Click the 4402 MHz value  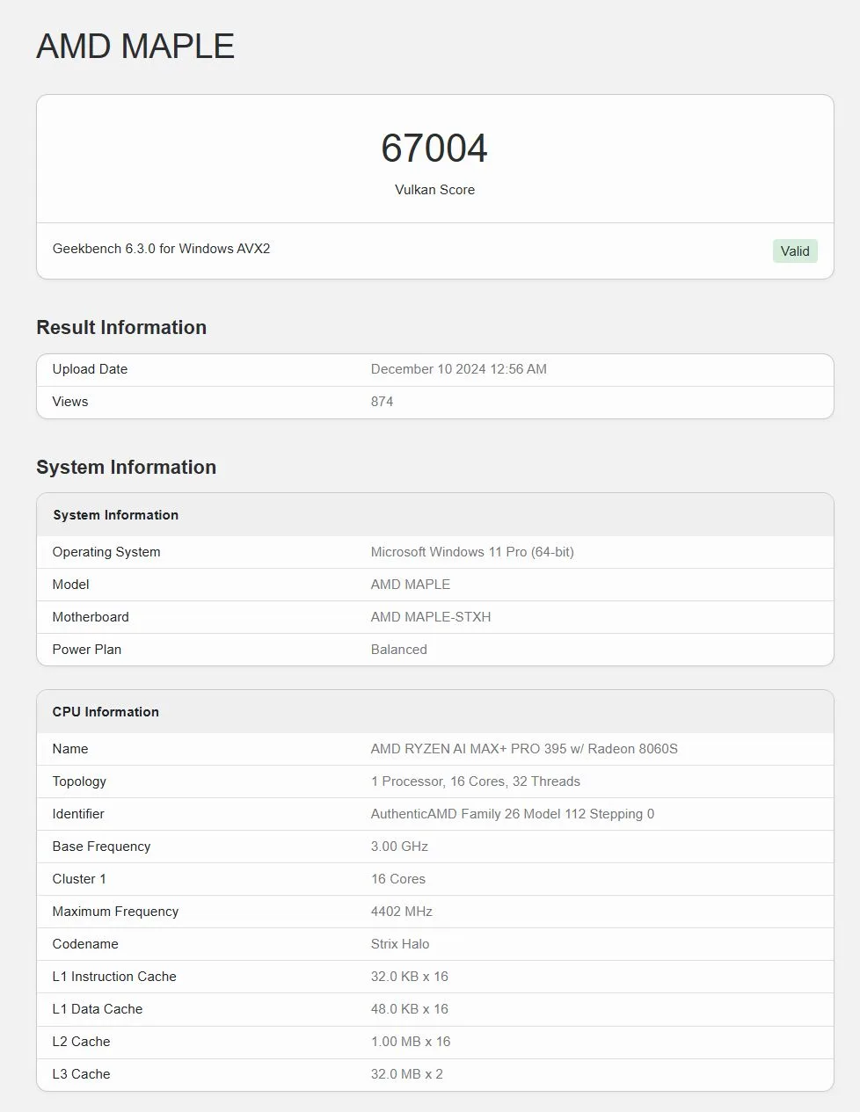point(401,912)
